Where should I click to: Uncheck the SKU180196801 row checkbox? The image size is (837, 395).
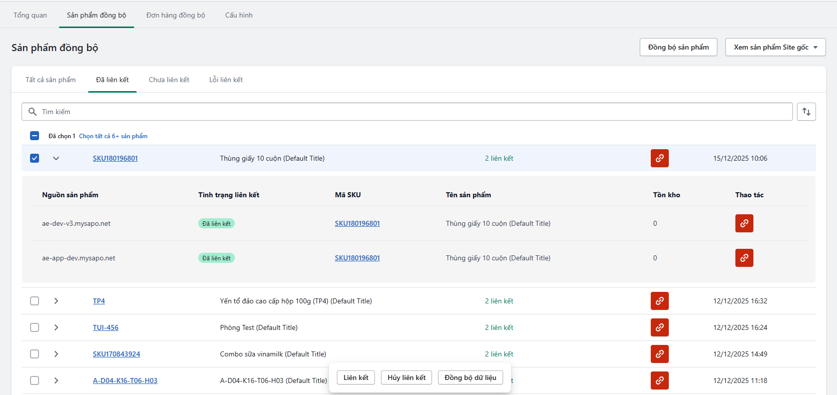coord(35,158)
